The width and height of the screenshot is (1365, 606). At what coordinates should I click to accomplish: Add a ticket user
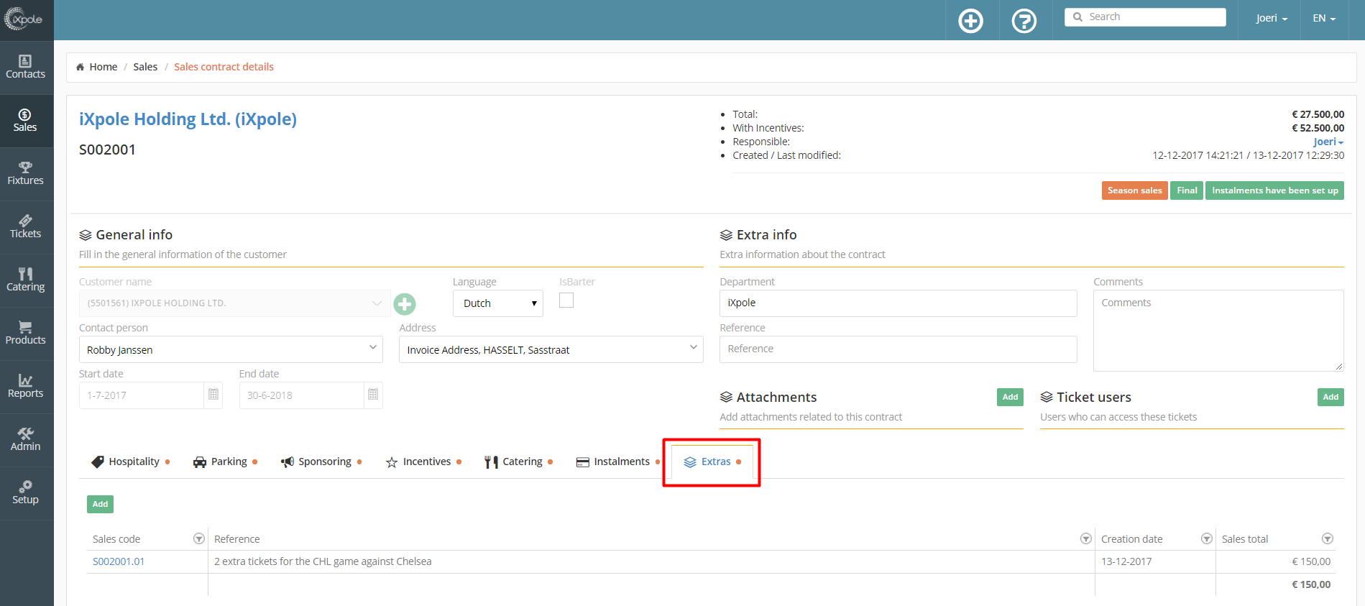pyautogui.click(x=1330, y=397)
